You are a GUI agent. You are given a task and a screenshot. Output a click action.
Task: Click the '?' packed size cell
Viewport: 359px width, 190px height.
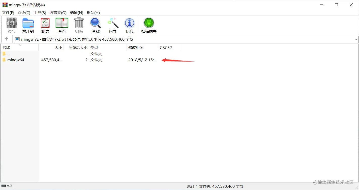pos(86,60)
